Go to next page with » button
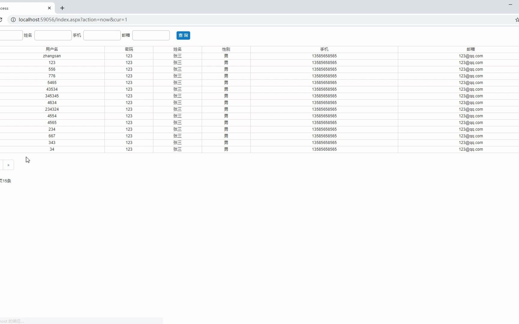 tap(8, 165)
